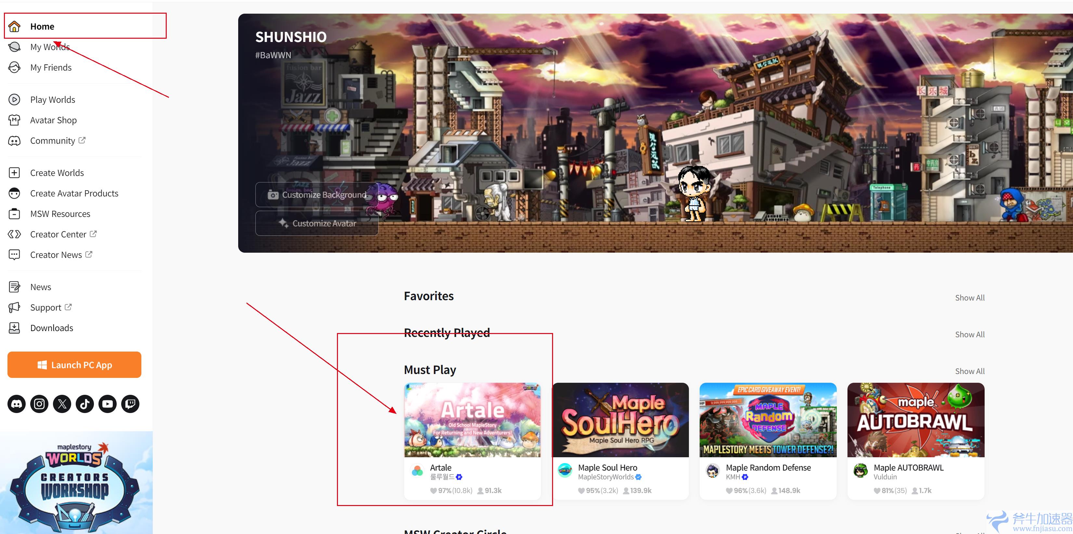Click the Creator Center code brackets icon
Image resolution: width=1073 pixels, height=534 pixels.
15,234
